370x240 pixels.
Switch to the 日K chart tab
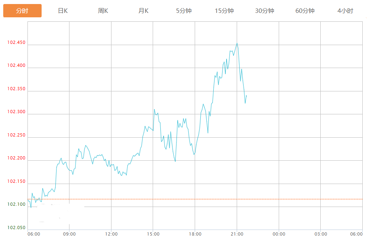[63, 11]
